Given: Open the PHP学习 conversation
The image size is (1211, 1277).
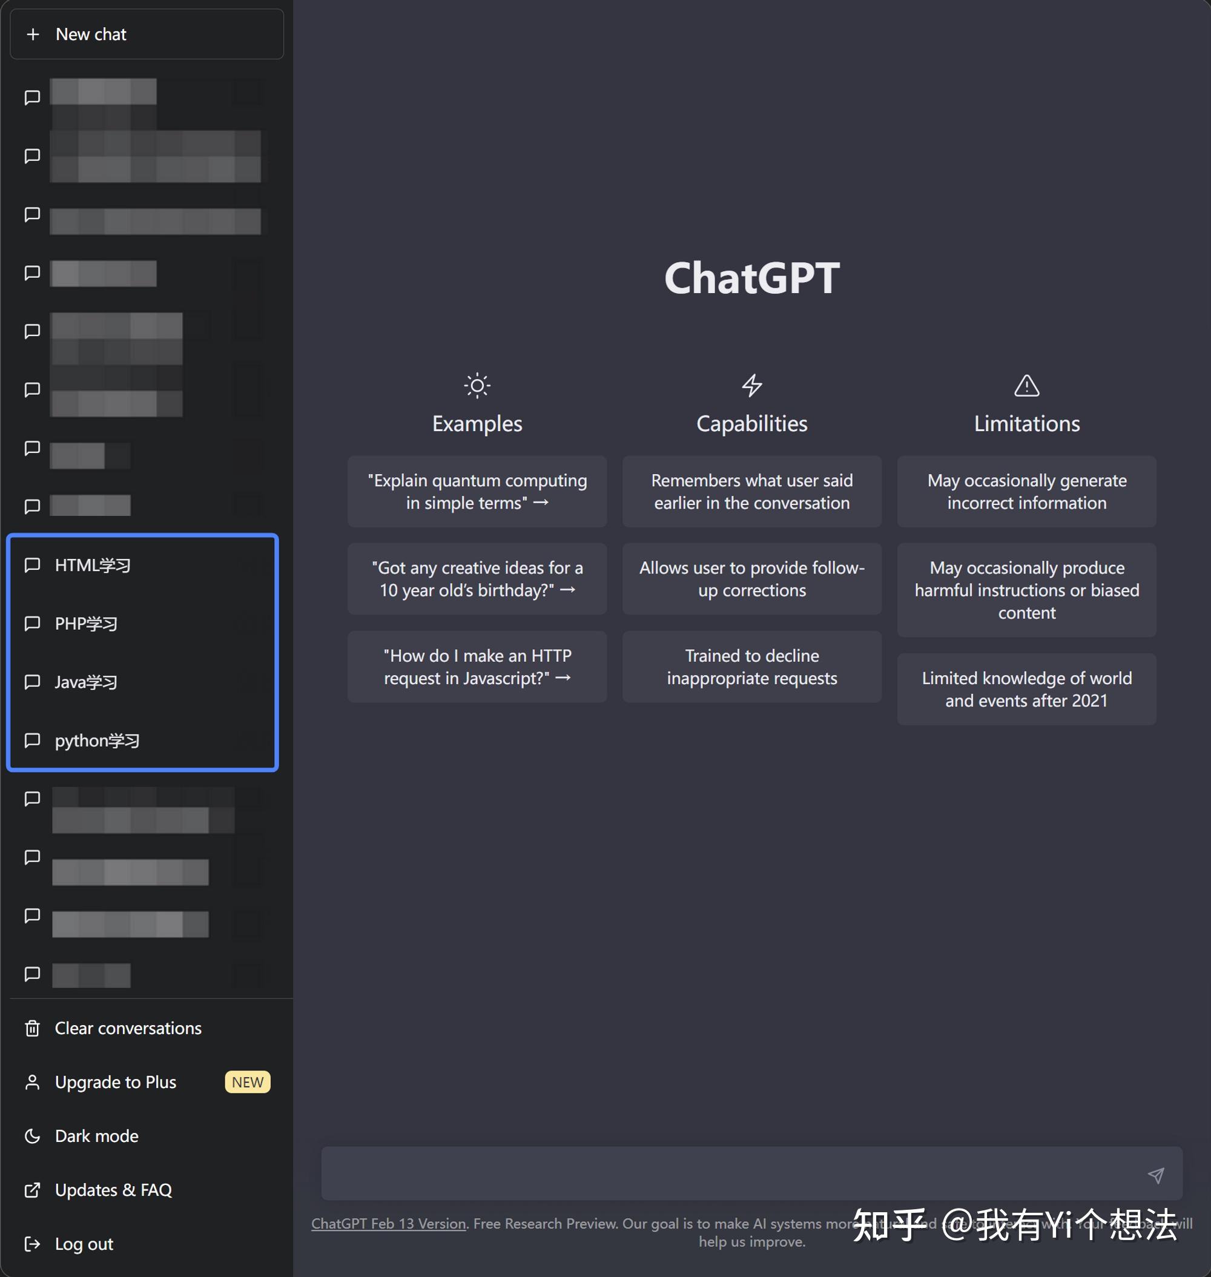Looking at the screenshot, I should (87, 624).
